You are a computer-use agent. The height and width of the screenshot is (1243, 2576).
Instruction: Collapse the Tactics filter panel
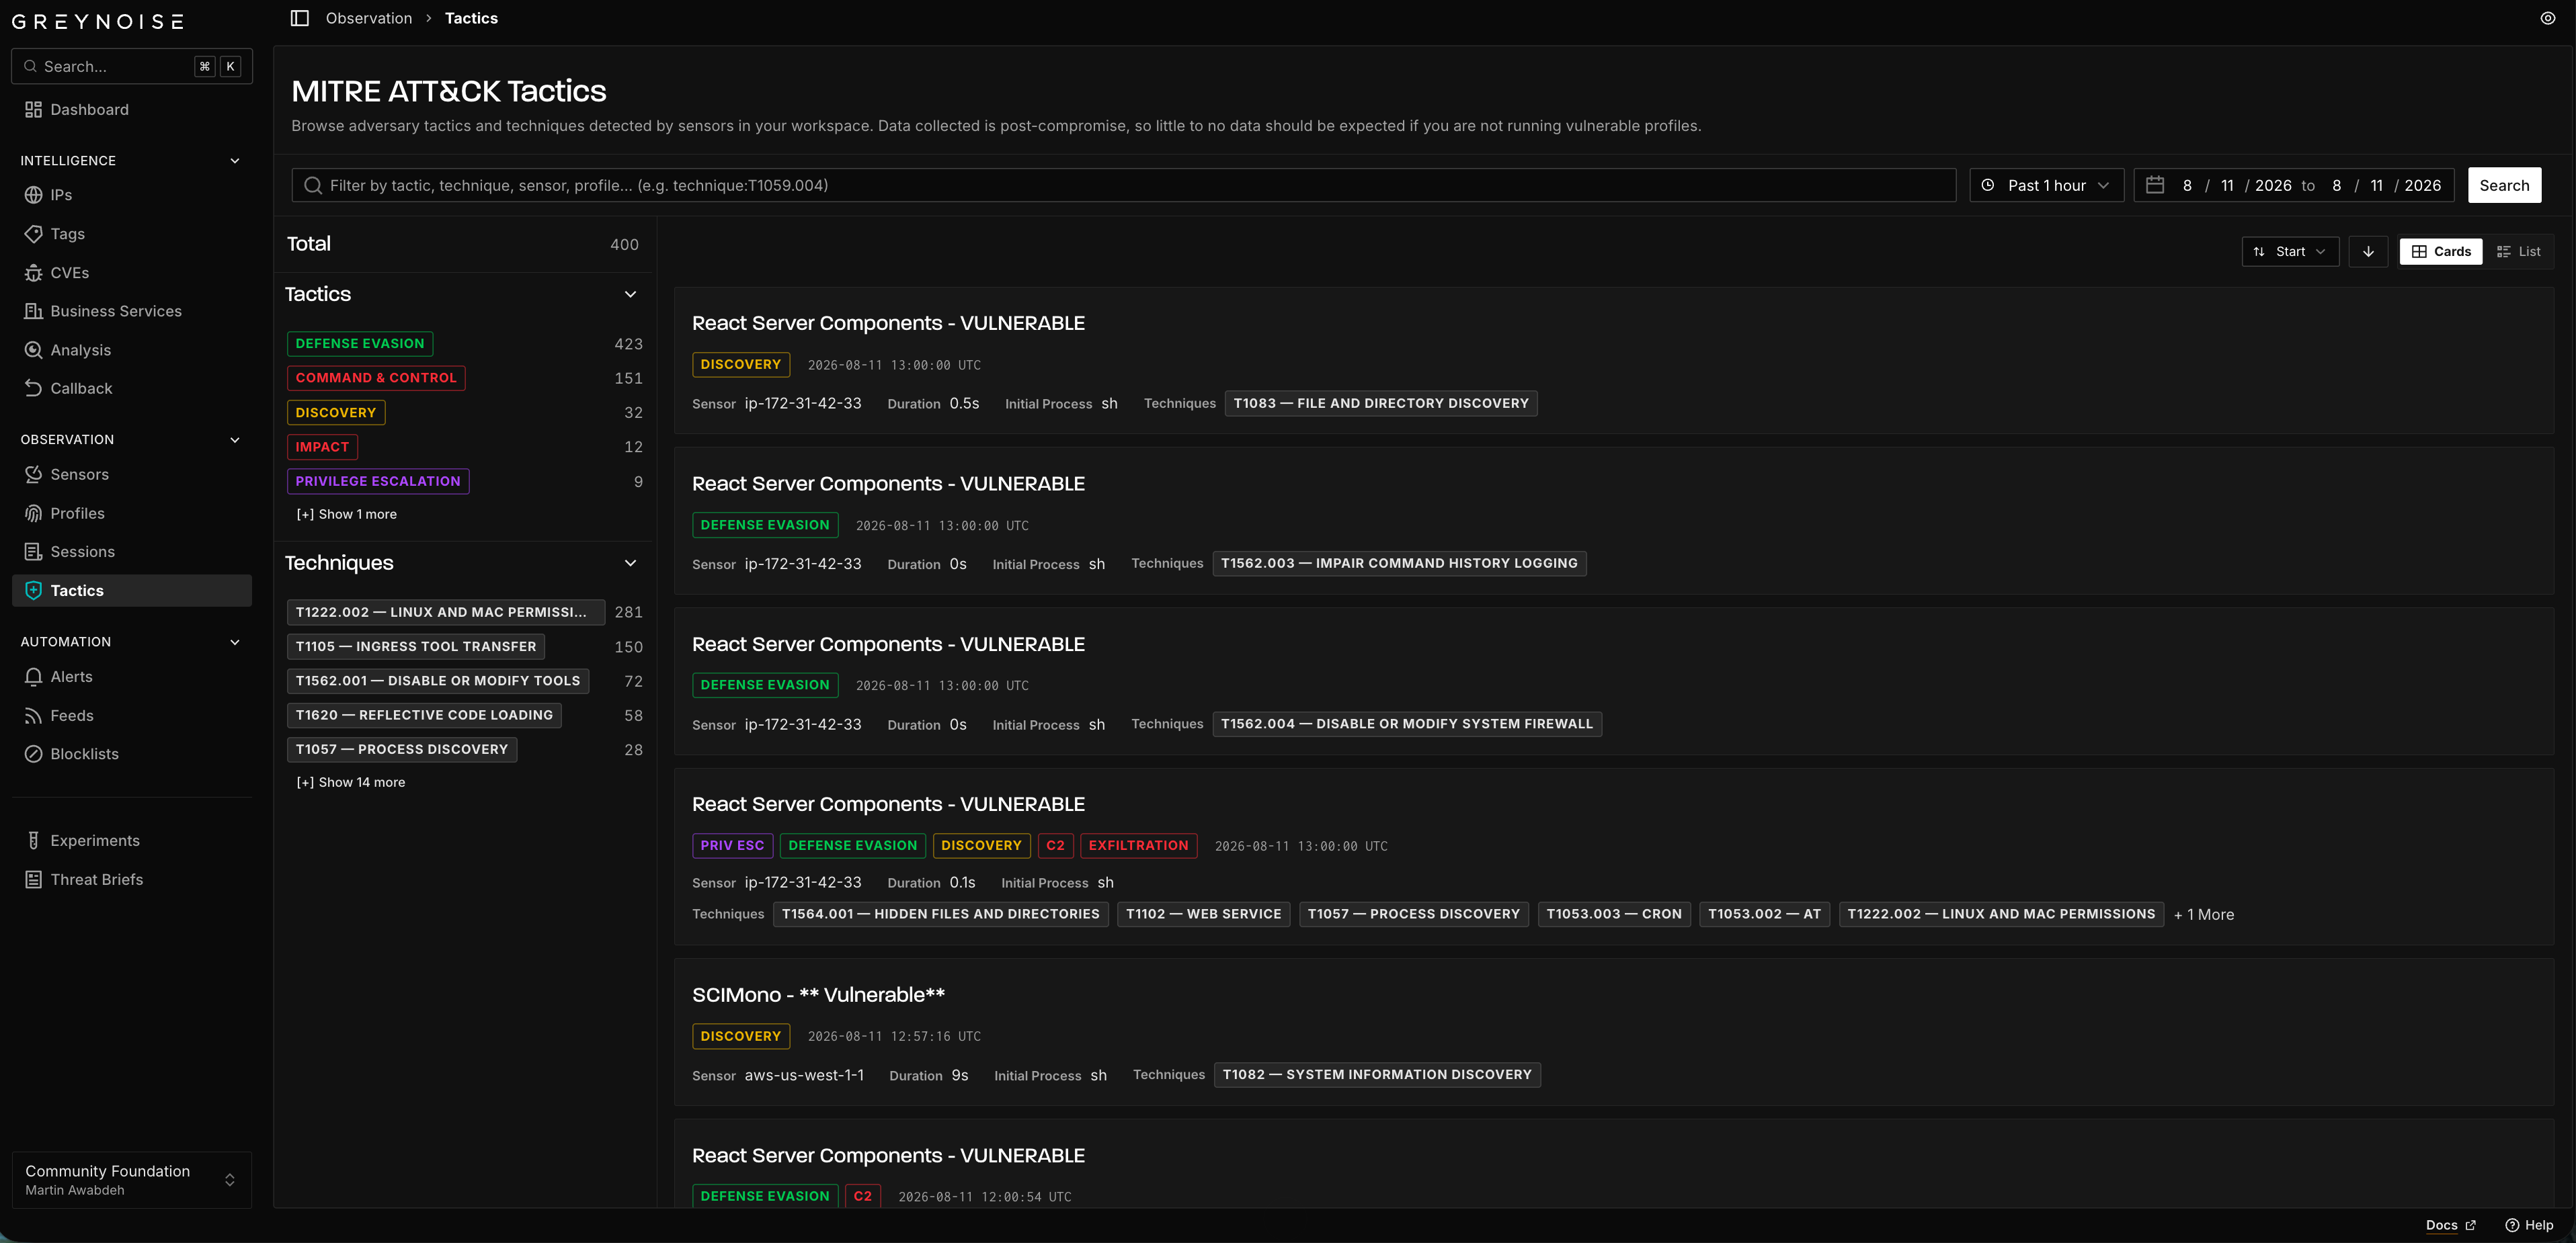[630, 294]
